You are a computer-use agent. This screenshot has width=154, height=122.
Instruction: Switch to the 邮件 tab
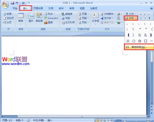point(61,8)
